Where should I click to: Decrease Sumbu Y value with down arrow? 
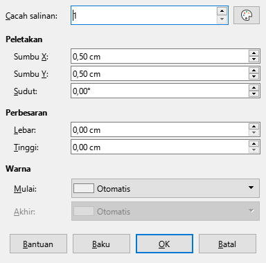click(x=254, y=77)
